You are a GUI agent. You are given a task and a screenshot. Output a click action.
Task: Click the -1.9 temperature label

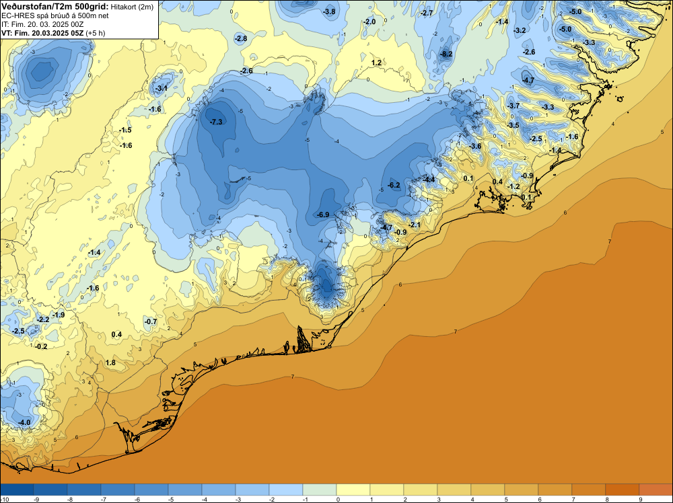(59, 315)
